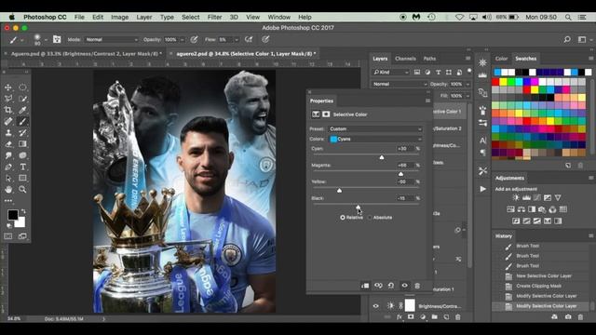The image size is (596, 335).
Task: Select the Zoom tool
Action: (22, 189)
